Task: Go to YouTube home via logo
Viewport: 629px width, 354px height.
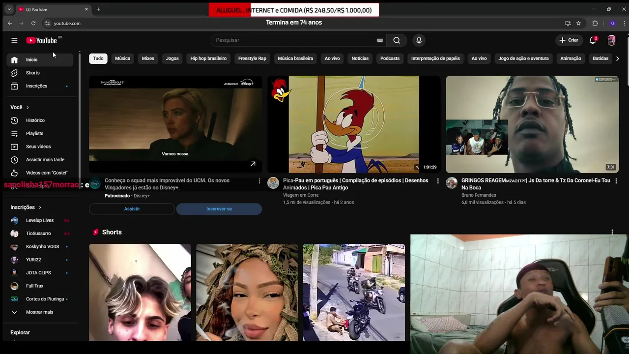Action: coord(42,40)
